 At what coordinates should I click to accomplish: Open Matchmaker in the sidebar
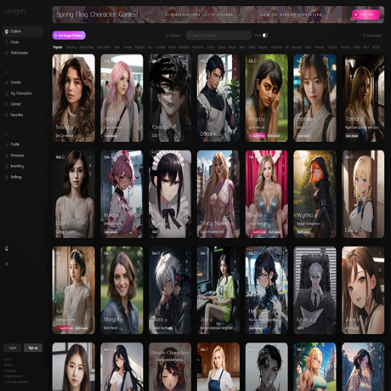click(x=19, y=53)
